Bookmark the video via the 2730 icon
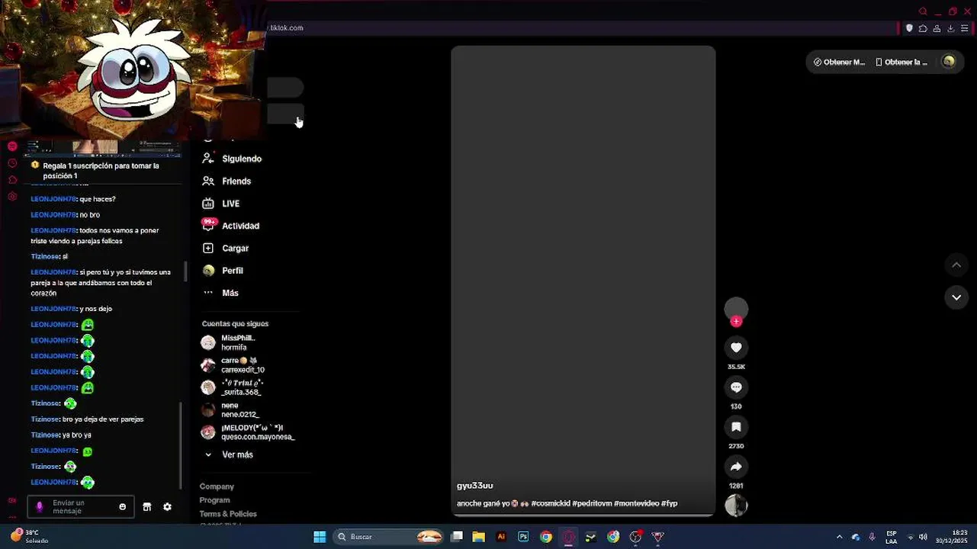Viewport: 977px width, 549px height. (x=736, y=427)
